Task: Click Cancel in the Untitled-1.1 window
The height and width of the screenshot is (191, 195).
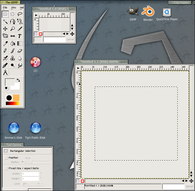Action: [x=189, y=187]
